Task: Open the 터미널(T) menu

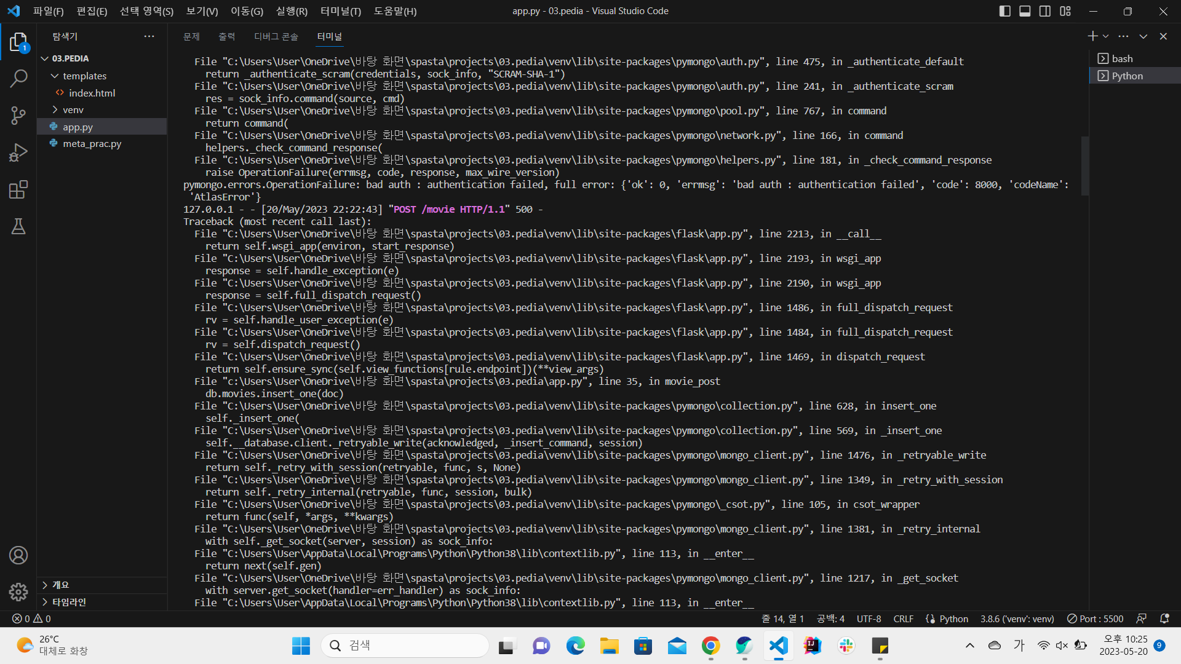Action: tap(341, 11)
